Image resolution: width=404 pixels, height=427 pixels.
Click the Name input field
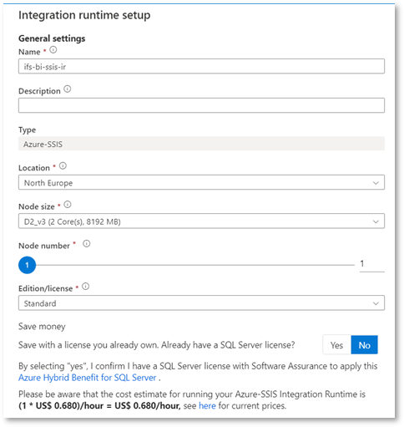click(x=201, y=66)
